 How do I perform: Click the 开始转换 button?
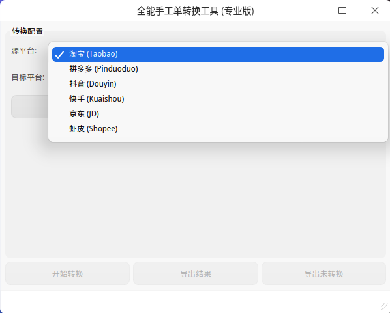tap(67, 273)
